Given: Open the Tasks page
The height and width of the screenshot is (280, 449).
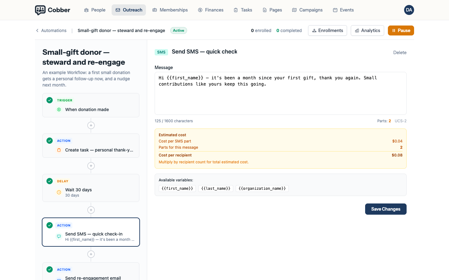Looking at the screenshot, I should point(243,10).
